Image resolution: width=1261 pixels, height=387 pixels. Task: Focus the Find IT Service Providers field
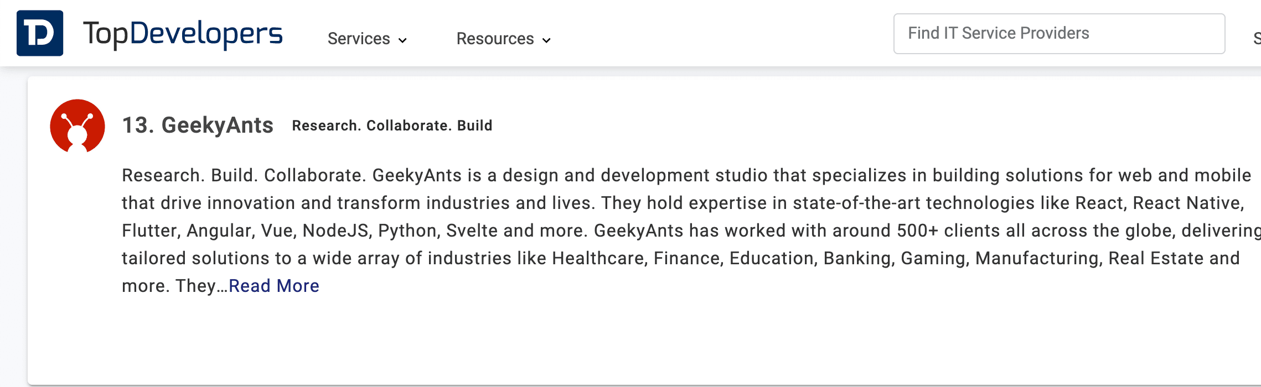coord(1058,34)
